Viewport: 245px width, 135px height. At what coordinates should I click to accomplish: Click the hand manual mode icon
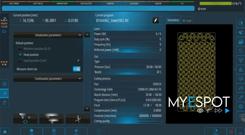tap(4, 102)
